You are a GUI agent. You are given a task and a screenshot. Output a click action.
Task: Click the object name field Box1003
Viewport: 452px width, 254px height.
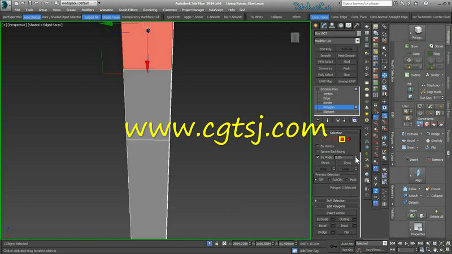334,33
